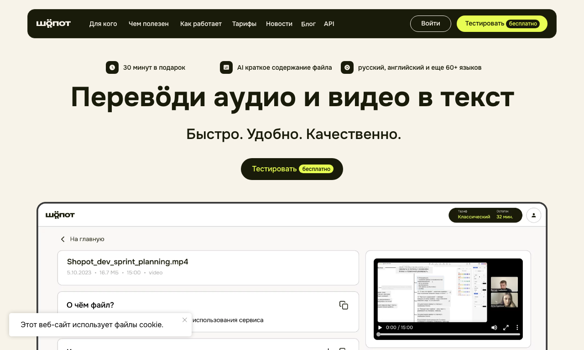The image size is (584, 350).
Task: Close the cookie notification
Action: (185, 320)
